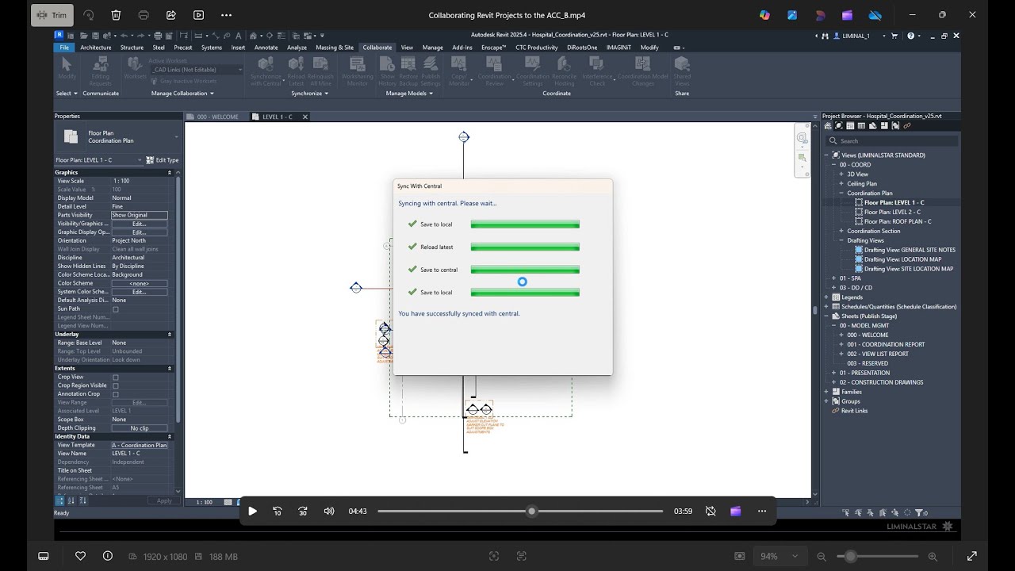This screenshot has width=1015, height=571.
Task: Click the Trim button in the video player
Action: tap(52, 15)
